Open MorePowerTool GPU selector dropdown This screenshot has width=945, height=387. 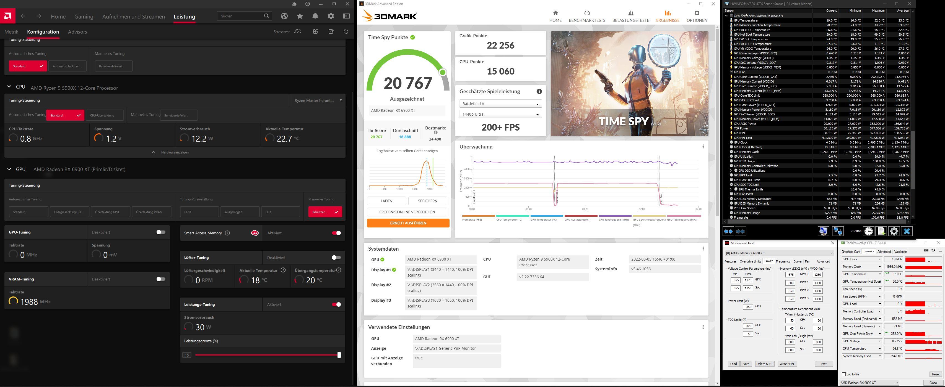[x=779, y=253]
